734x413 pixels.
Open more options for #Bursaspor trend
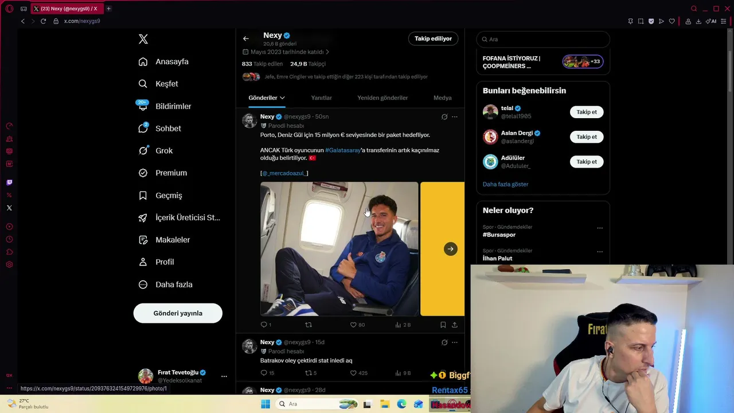click(600, 228)
